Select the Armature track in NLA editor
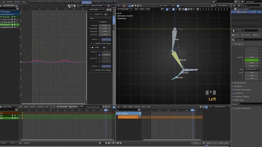The image size is (262, 147). 129,114
